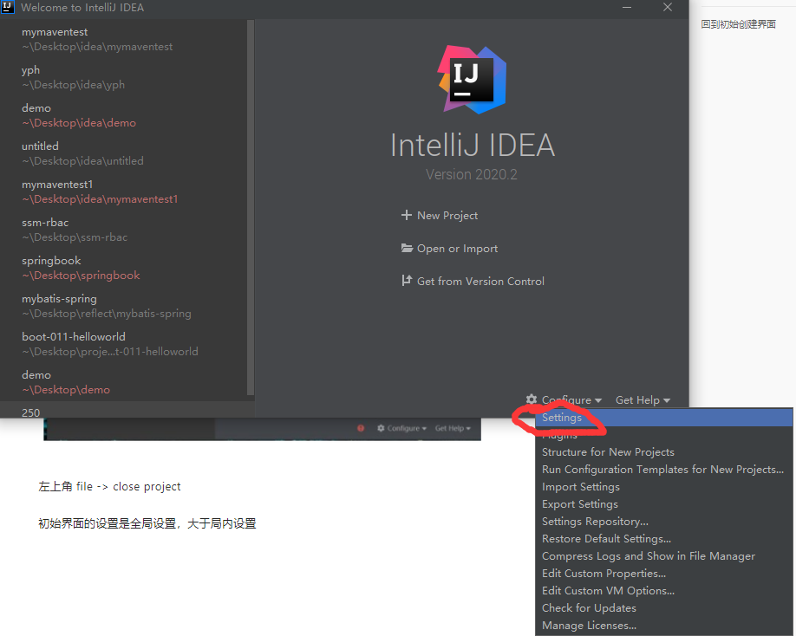Open Get Help dropdown in the background screenshot
Image resolution: width=796 pixels, height=636 pixels.
(453, 429)
